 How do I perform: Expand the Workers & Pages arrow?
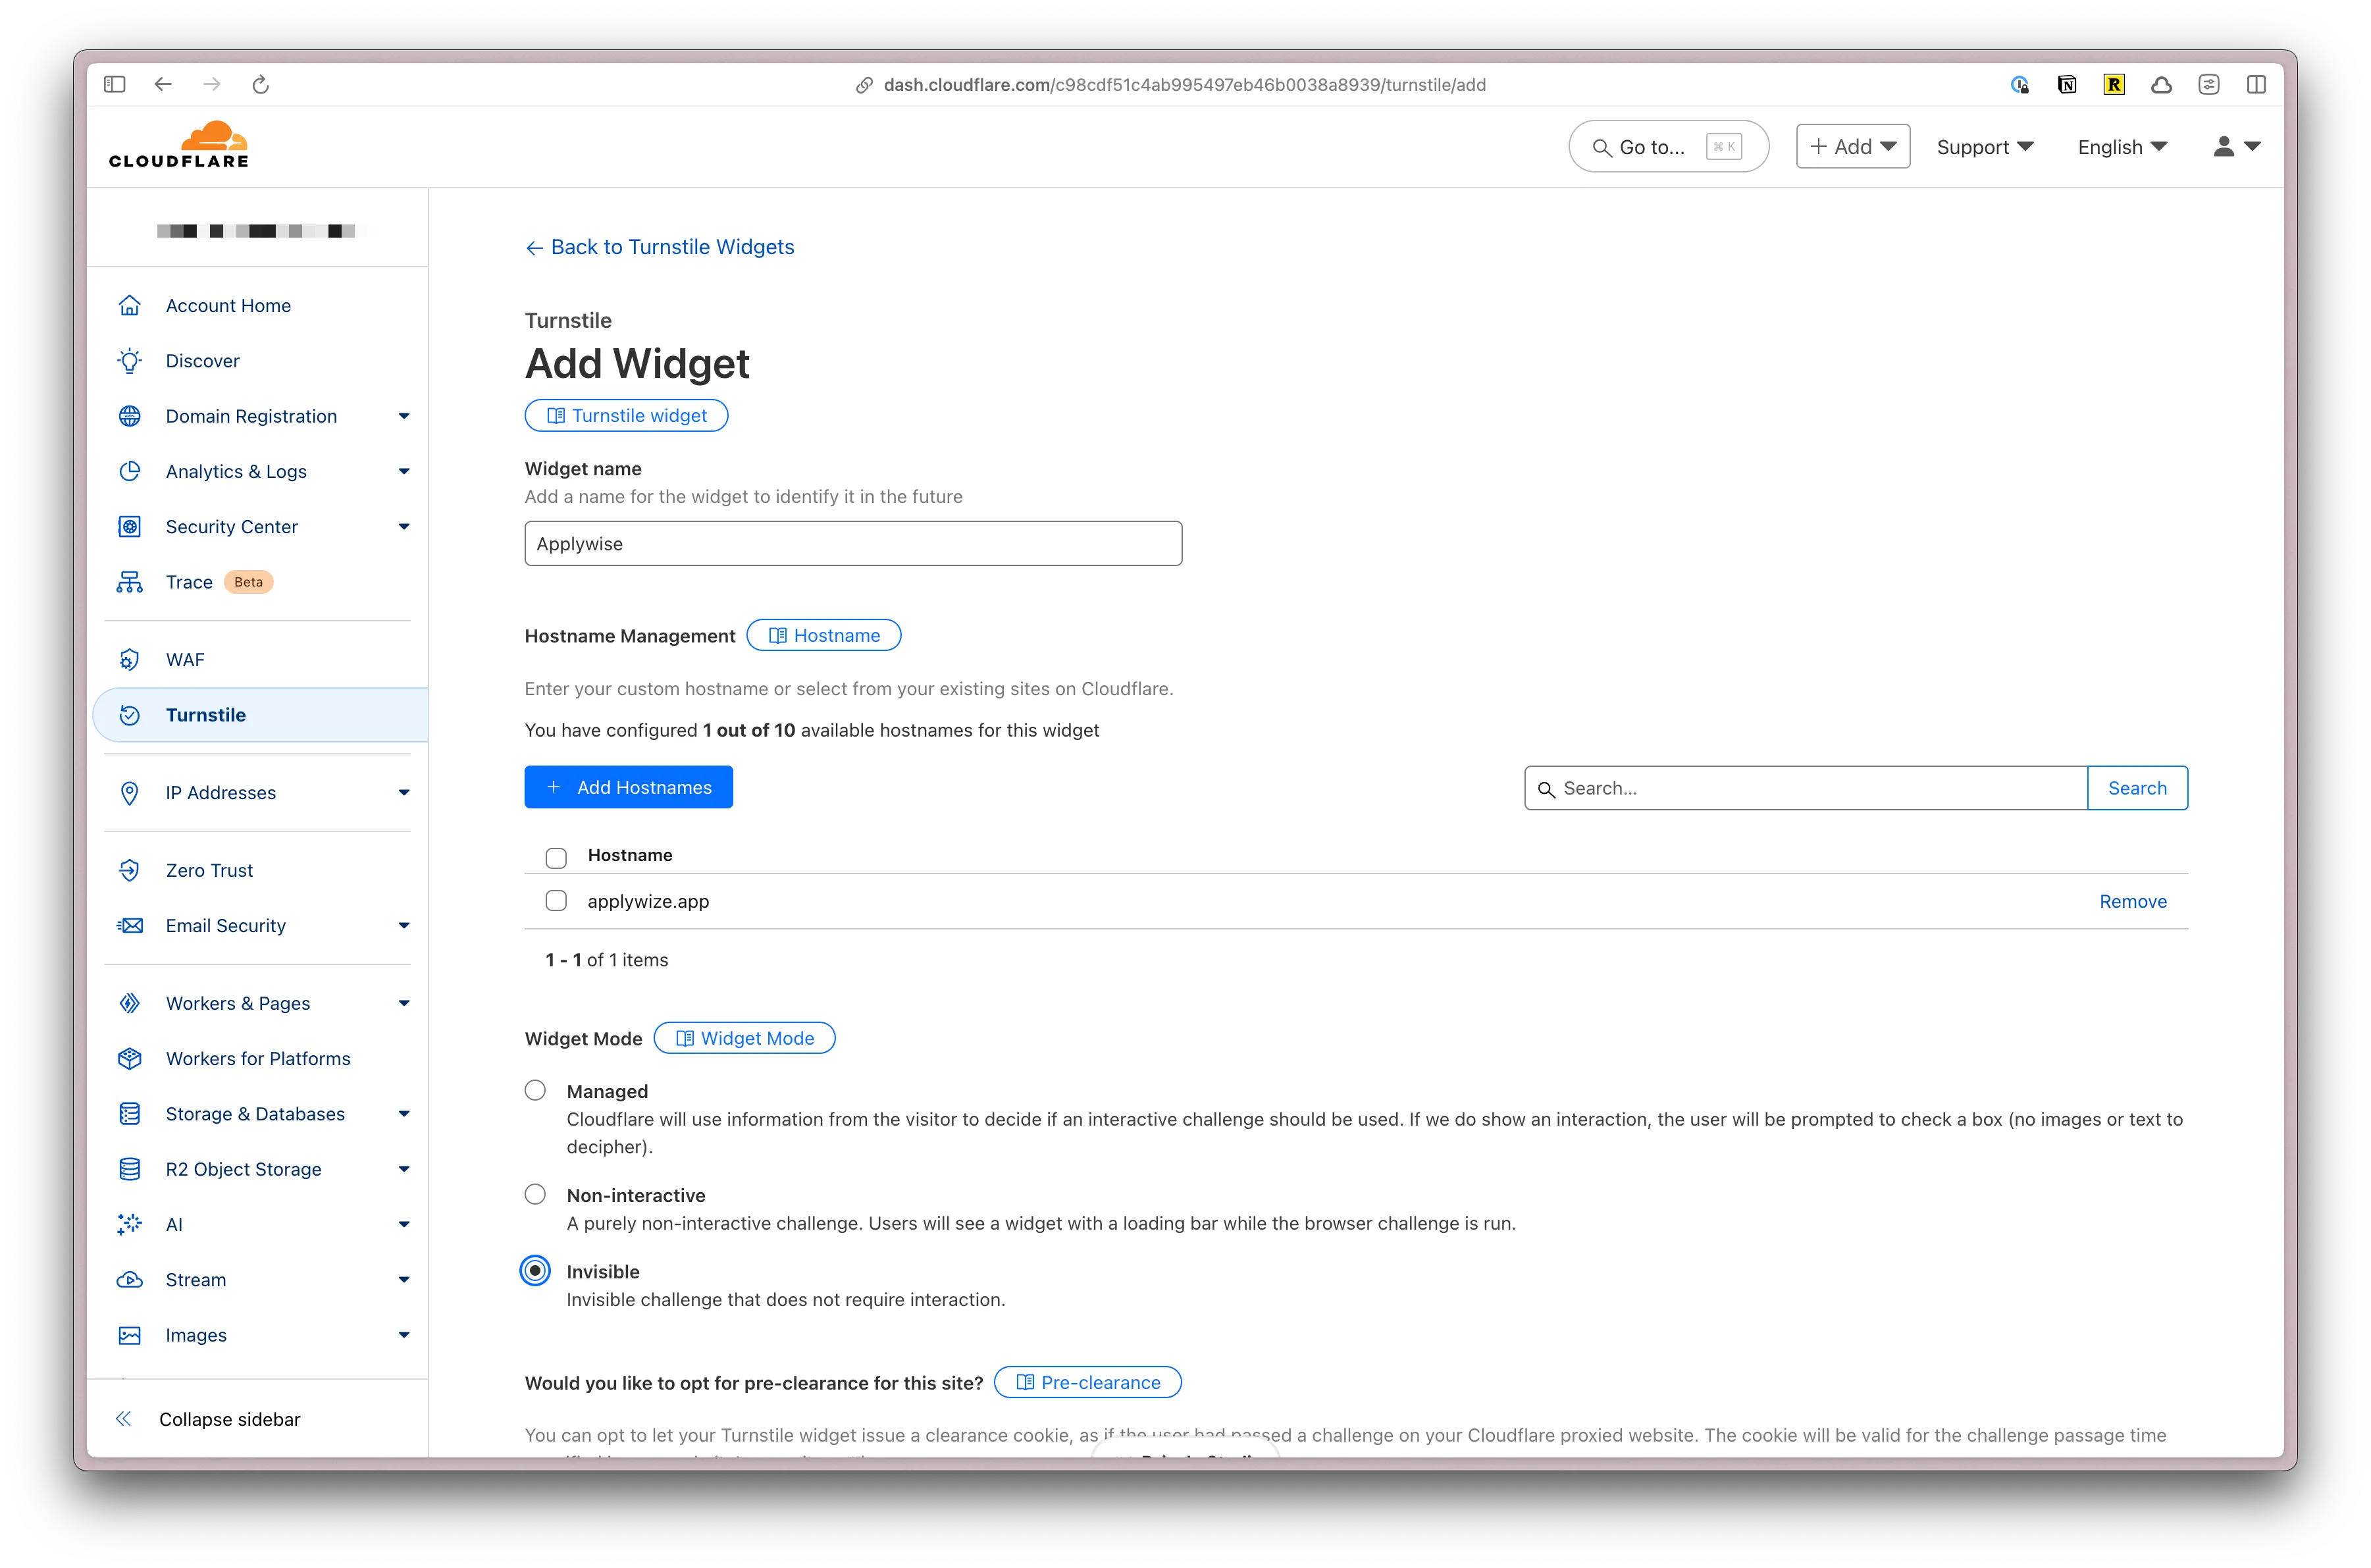coord(404,1003)
